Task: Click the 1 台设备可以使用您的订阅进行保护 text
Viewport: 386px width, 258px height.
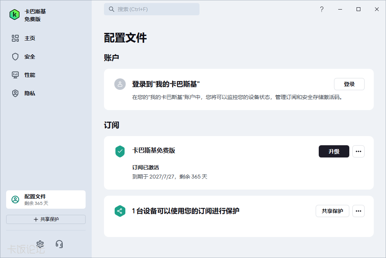Action: [x=186, y=211]
